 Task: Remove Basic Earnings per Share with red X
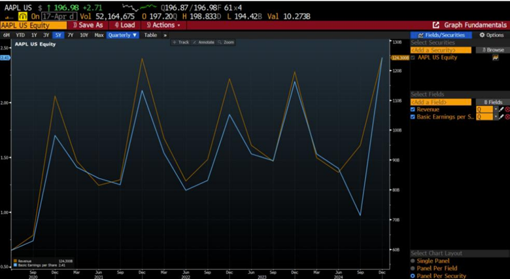pos(507,117)
